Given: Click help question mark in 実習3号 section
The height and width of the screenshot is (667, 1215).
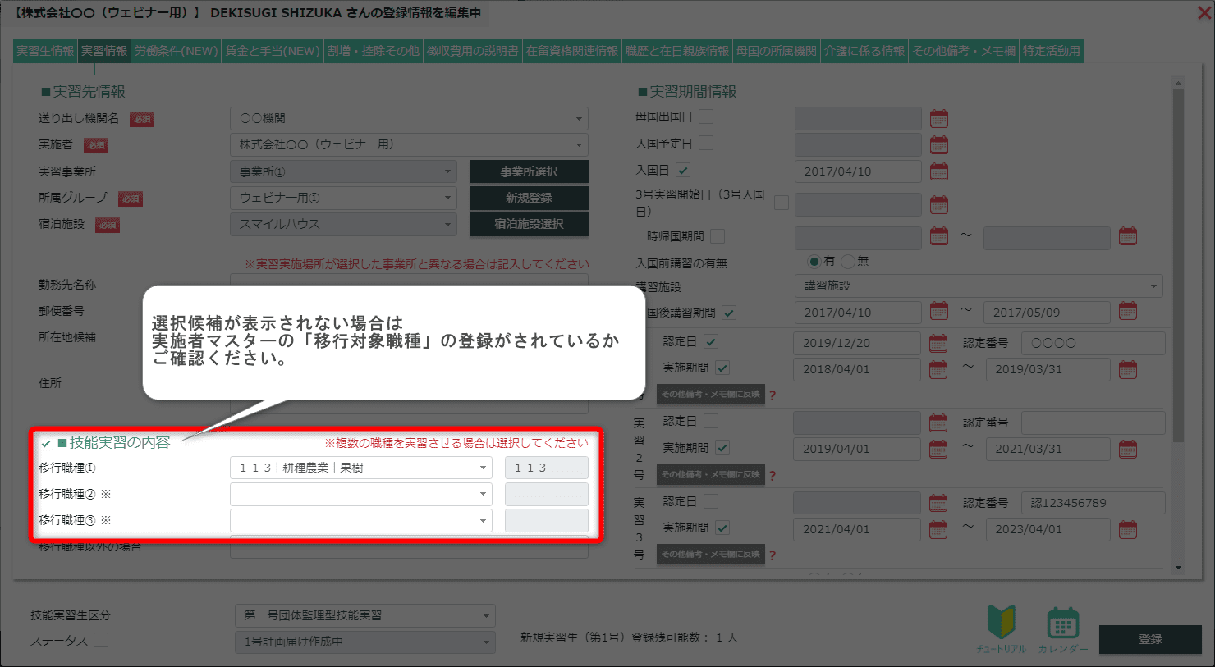Looking at the screenshot, I should [x=772, y=555].
